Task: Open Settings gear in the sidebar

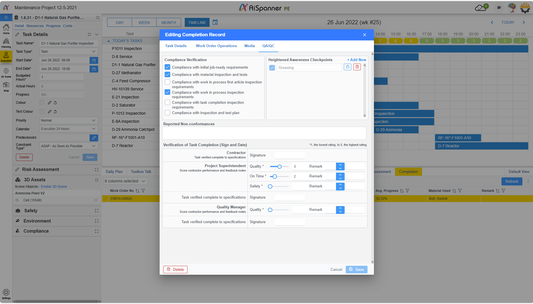Action: 6,293
